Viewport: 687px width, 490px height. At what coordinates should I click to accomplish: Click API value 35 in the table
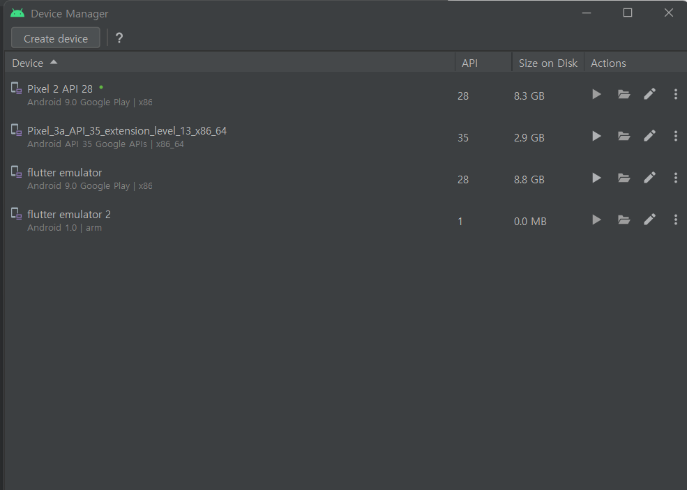[463, 138]
